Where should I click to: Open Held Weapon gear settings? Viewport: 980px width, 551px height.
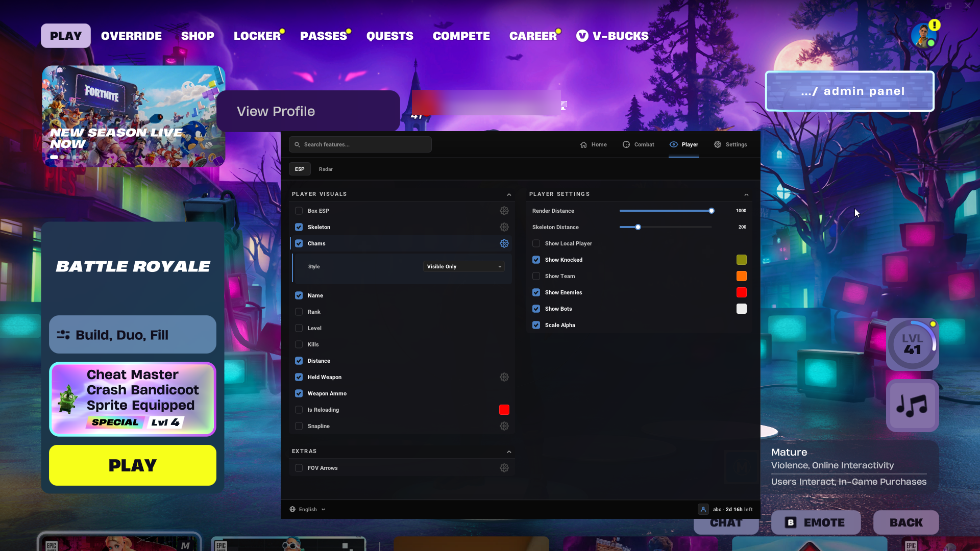point(504,377)
